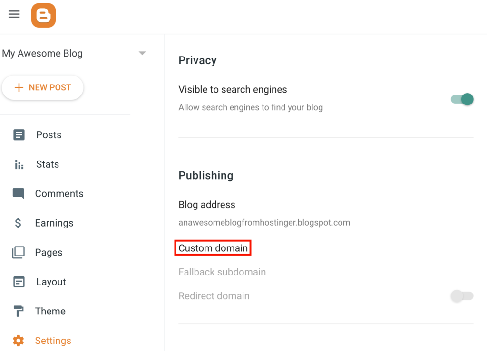Click the Earnings dollar sign icon
Screen dimensions: 487x351
pos(19,223)
